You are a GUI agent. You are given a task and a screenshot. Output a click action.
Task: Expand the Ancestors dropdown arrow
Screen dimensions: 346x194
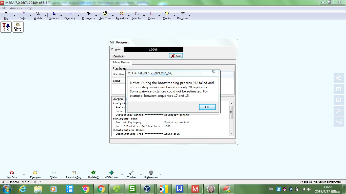129,16
